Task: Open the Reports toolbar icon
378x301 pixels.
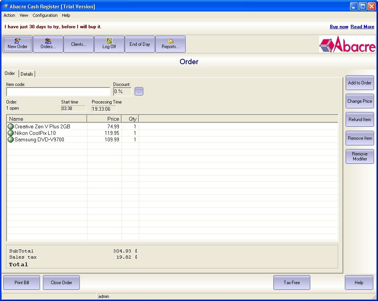Action: (x=170, y=44)
